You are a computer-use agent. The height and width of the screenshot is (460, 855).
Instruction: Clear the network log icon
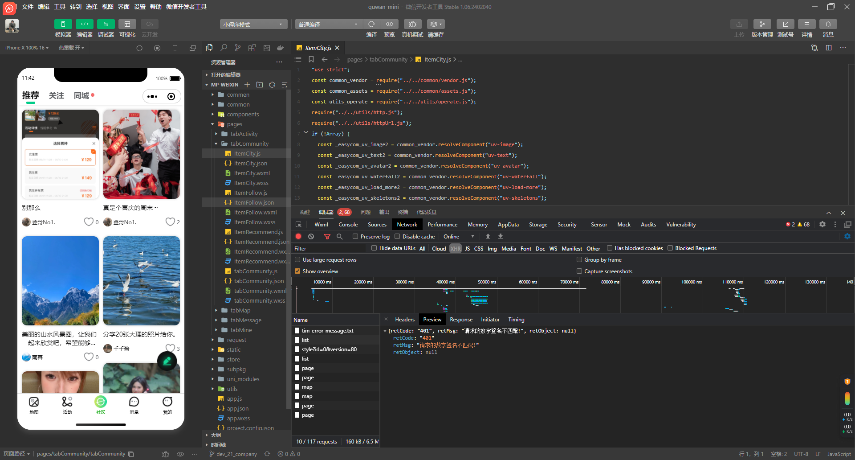pyautogui.click(x=311, y=237)
